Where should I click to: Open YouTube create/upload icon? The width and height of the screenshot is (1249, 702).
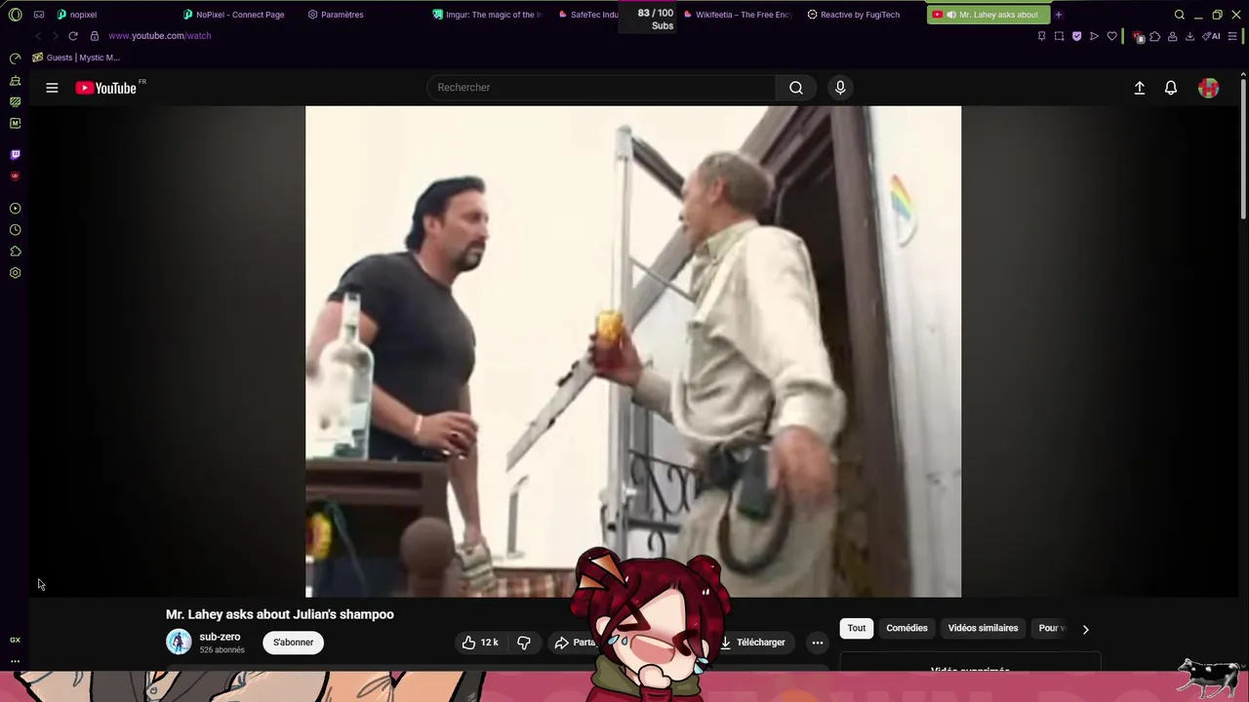(1139, 88)
